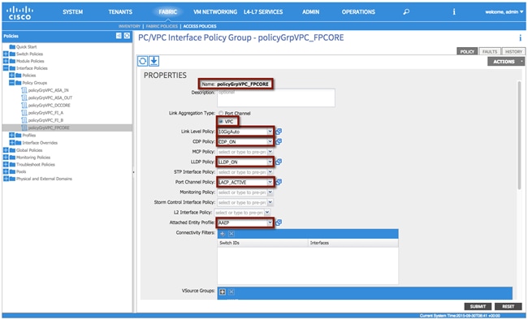
Task: Open the STP Interface Policy dropdown
Action: [x=270, y=172]
